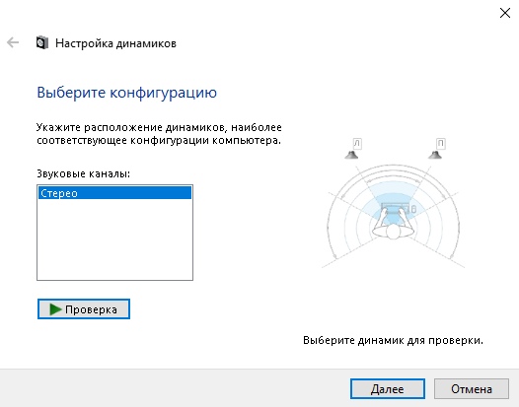Click the listener figure in the diagram
This screenshot has height=407, width=519.
coord(393,223)
